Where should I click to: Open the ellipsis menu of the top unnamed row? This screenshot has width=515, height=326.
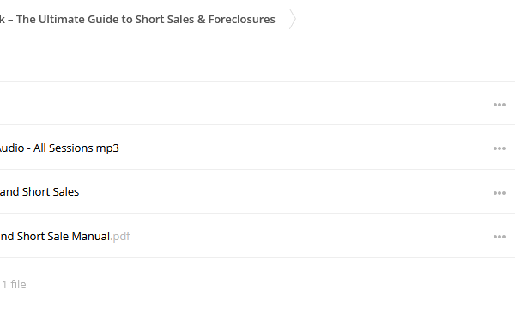(500, 105)
